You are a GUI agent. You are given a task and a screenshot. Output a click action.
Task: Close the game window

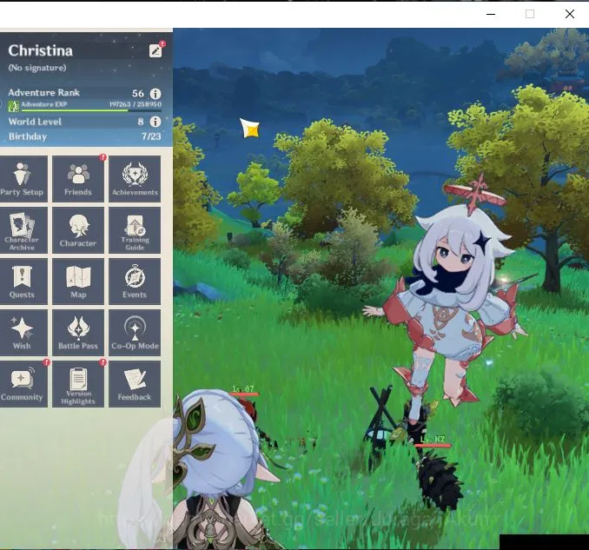click(x=570, y=14)
